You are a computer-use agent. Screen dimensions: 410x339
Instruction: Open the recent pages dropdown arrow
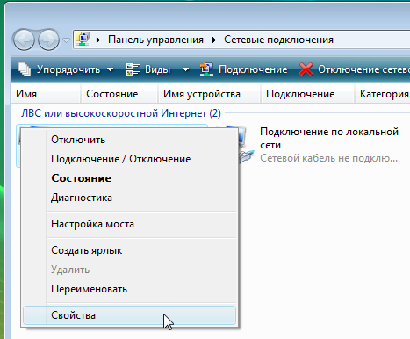(67, 40)
